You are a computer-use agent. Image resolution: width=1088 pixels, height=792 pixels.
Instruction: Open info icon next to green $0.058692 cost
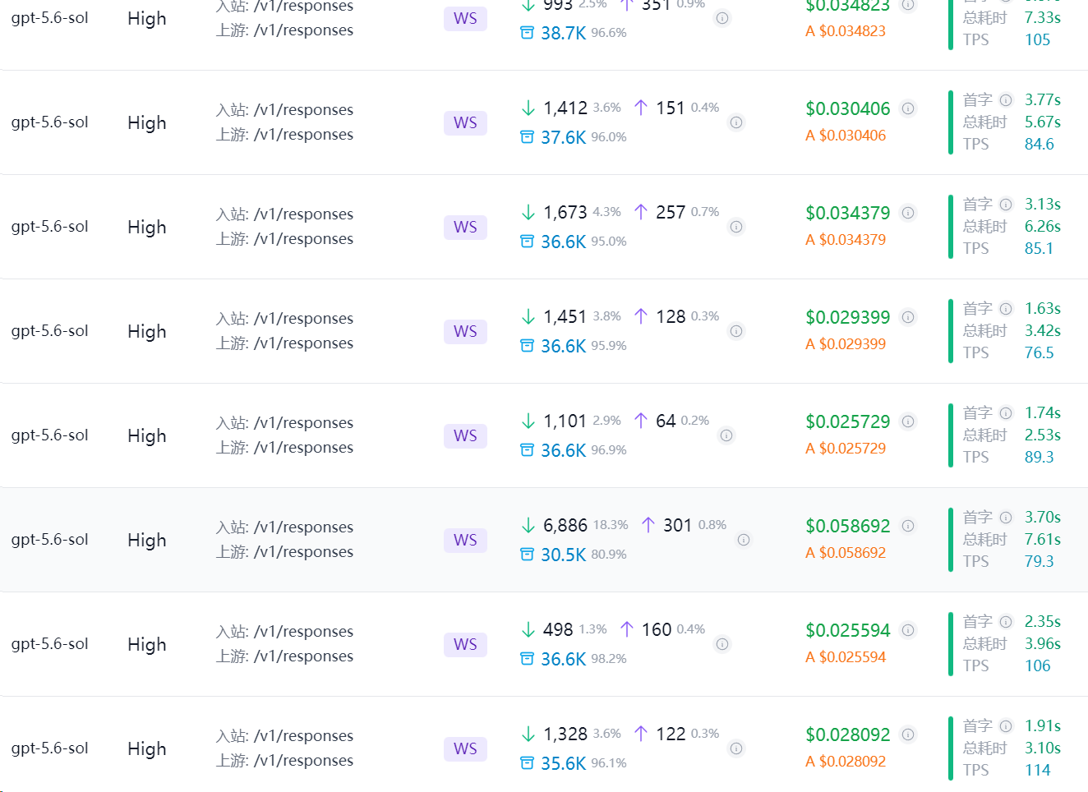tap(908, 526)
